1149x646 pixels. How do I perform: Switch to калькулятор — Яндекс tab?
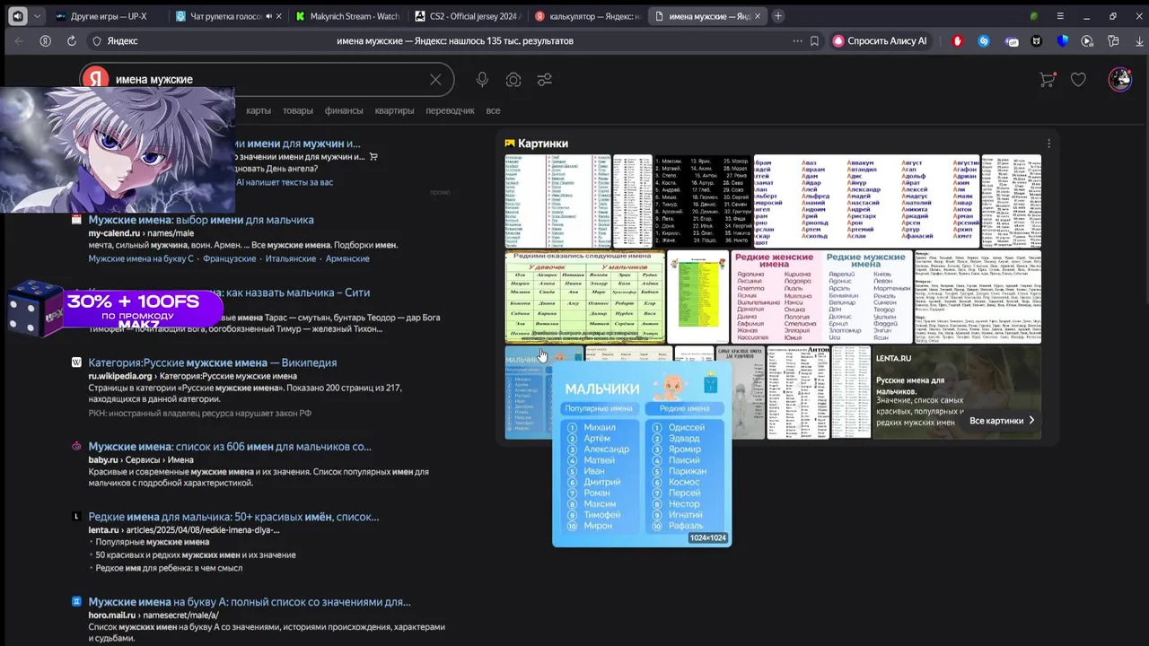tap(588, 16)
